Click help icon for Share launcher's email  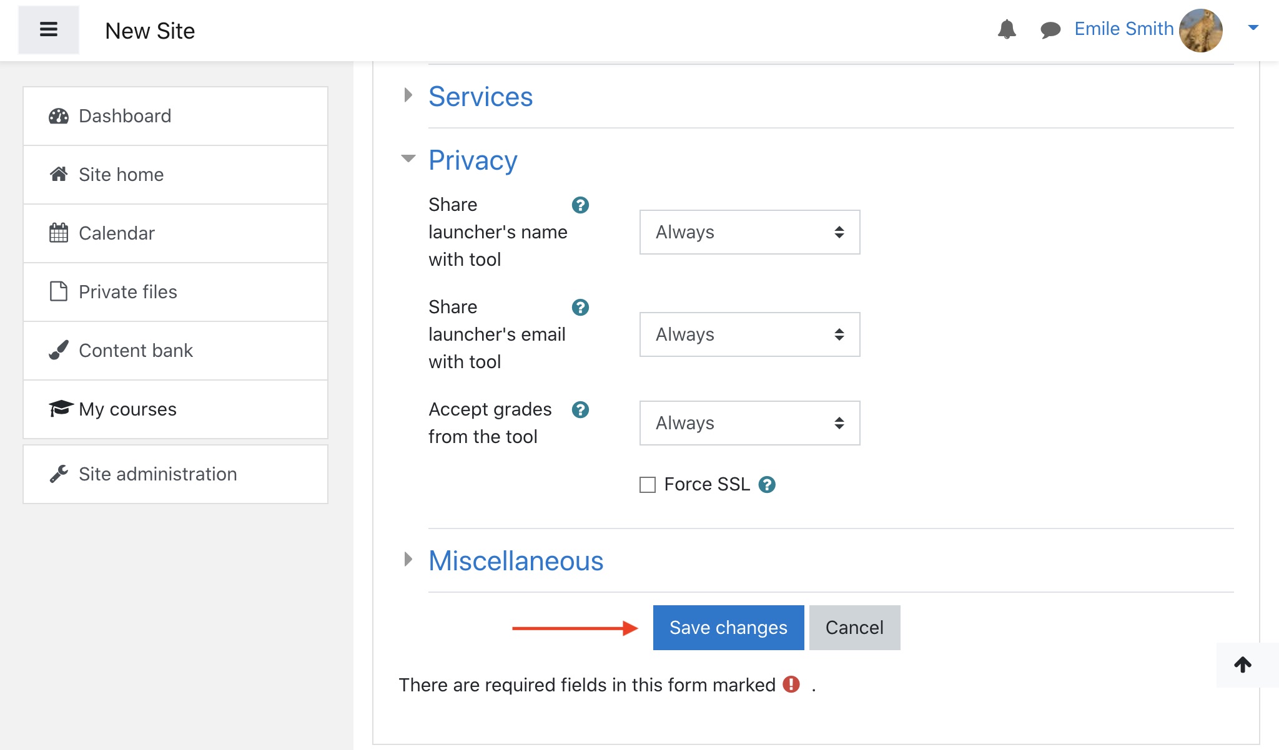580,308
